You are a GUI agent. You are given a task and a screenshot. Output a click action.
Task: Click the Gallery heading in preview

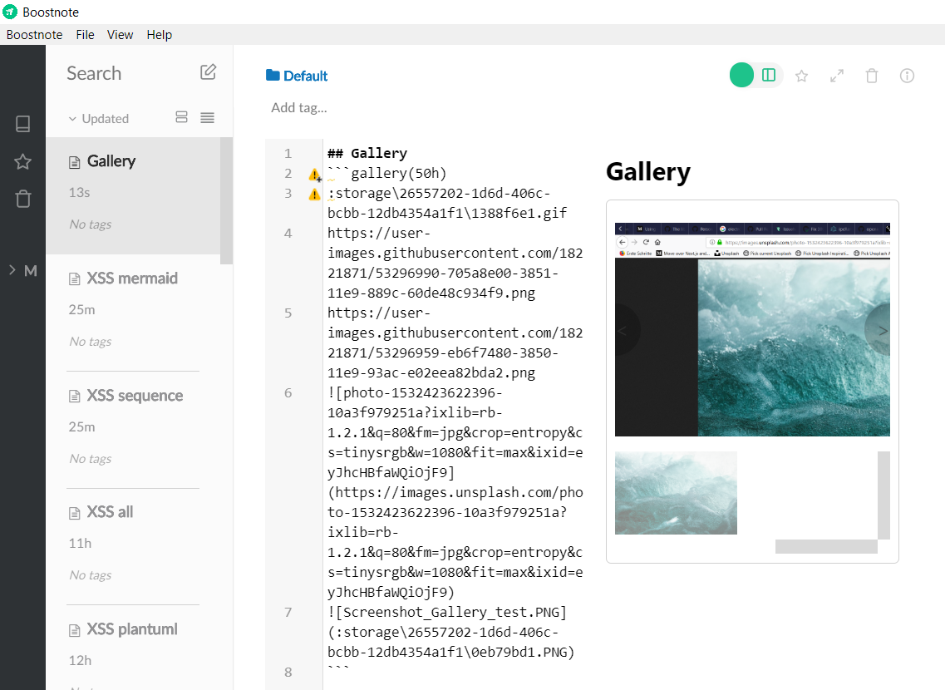[648, 172]
